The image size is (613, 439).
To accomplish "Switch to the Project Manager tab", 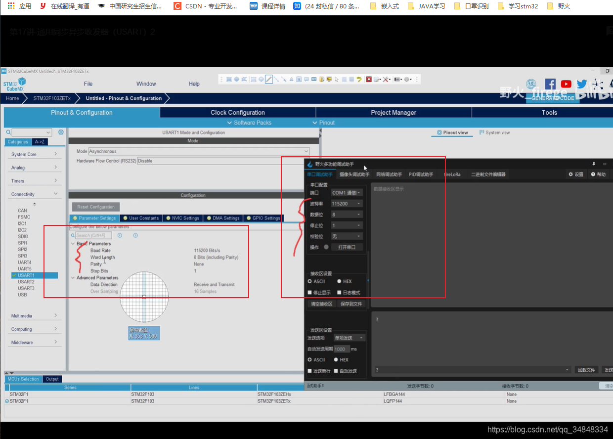I will point(394,113).
